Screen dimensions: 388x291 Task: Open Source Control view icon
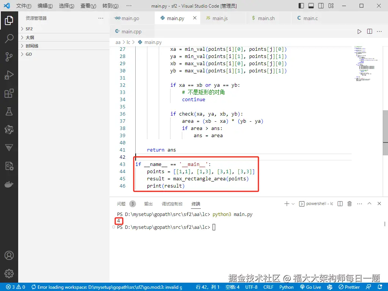(x=9, y=57)
